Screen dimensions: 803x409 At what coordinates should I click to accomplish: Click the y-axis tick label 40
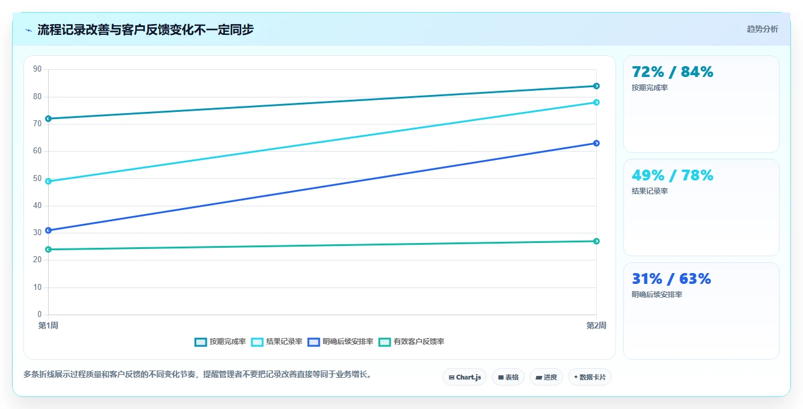(x=37, y=206)
